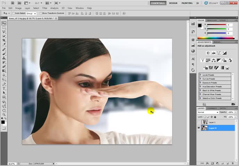
Task: Add a Curves adjustment from the icons
Action: (219, 53)
